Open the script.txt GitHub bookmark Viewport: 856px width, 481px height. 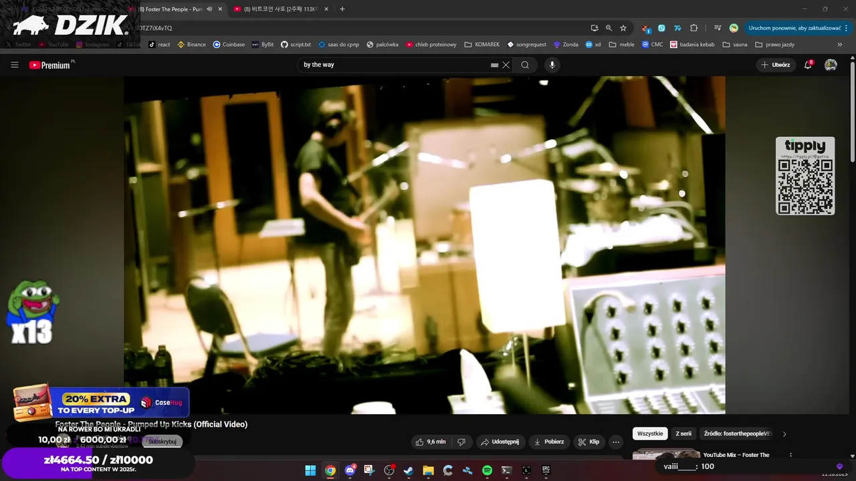[x=296, y=45]
